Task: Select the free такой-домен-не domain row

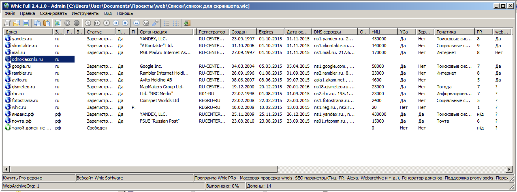Action: pos(26,128)
